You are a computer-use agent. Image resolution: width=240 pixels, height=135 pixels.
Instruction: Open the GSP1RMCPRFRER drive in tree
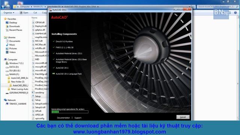[19, 93]
